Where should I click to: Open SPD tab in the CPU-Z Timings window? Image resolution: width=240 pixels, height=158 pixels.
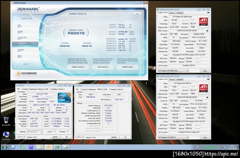pos(106,90)
